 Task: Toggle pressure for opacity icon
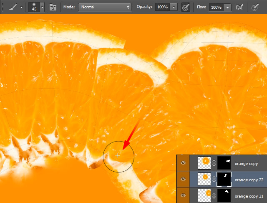(185, 8)
